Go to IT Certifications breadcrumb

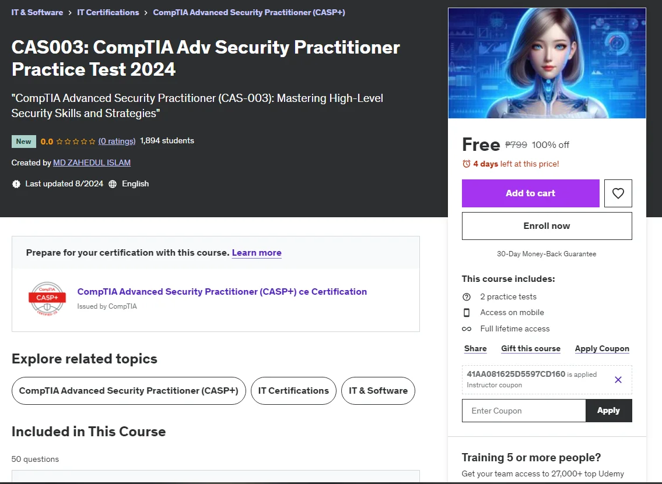click(x=108, y=12)
